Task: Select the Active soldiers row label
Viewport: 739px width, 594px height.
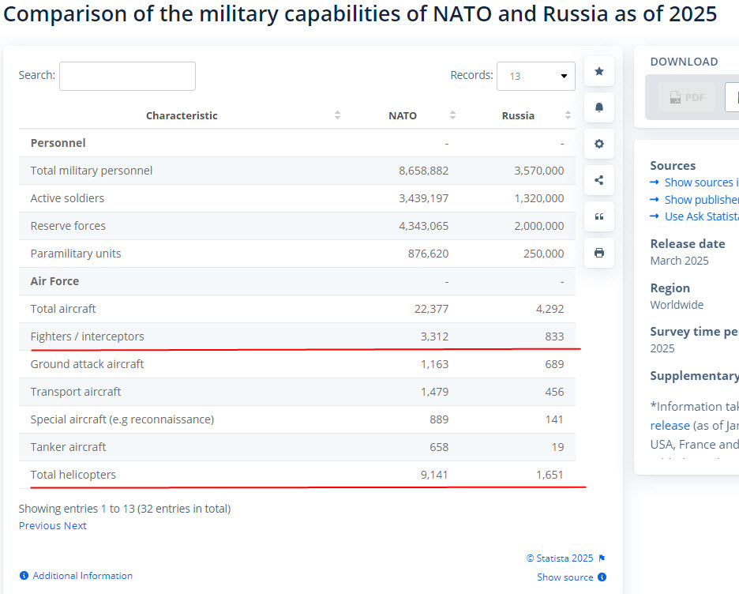Action: click(x=67, y=198)
